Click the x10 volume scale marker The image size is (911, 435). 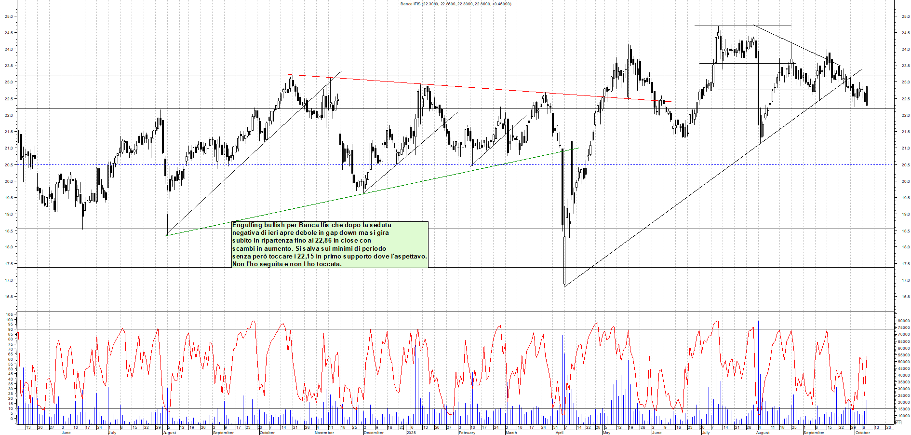click(x=897, y=422)
